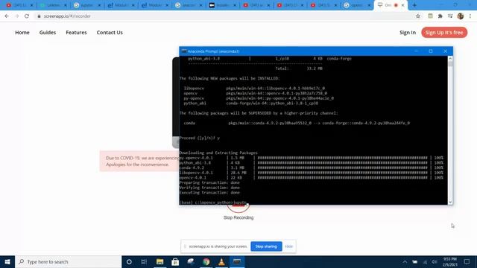Open the taskbar clock and date

pyautogui.click(x=449, y=261)
